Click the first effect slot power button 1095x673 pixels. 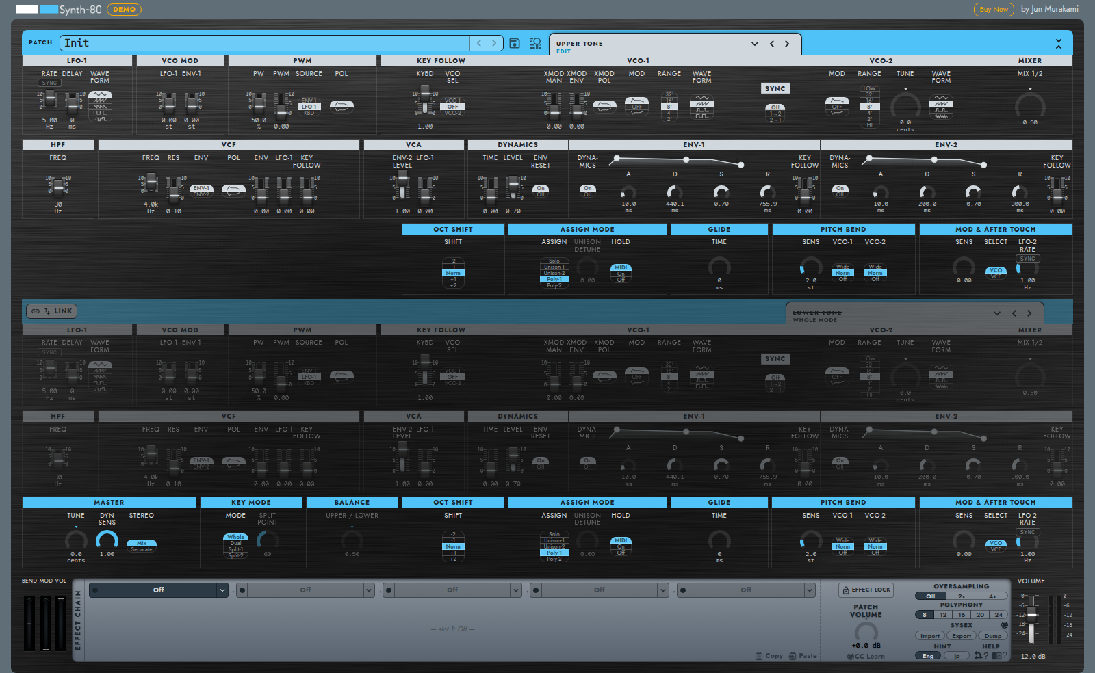(95, 590)
